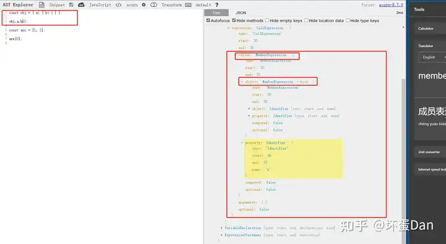The height and width of the screenshot is (244, 446).
Task: Click the save floppy disk icon
Action: [71, 4]
